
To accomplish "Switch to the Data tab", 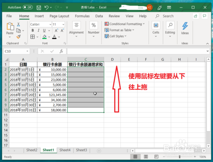I will pos(99,16).
